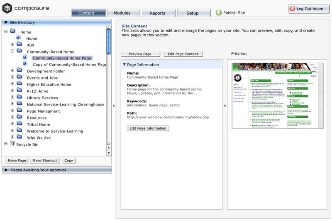The image size is (332, 221).
Task: Click the red Log Out power icon
Action: point(293,9)
